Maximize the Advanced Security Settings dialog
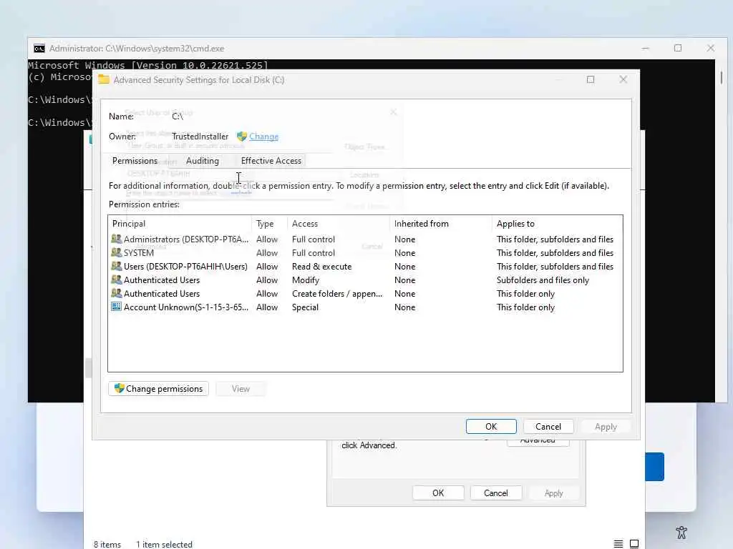 (x=591, y=79)
